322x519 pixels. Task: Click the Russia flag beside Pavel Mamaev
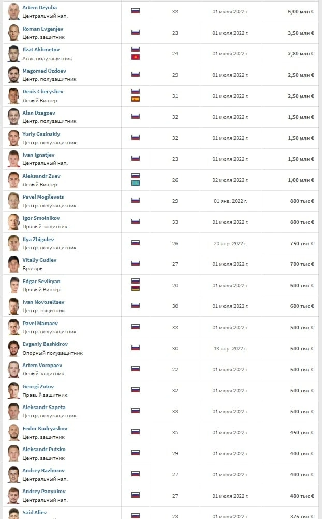(x=136, y=327)
